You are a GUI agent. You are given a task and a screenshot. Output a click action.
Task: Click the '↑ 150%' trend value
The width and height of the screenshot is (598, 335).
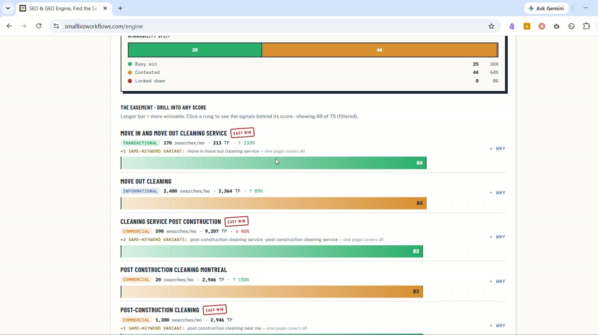[241, 280]
